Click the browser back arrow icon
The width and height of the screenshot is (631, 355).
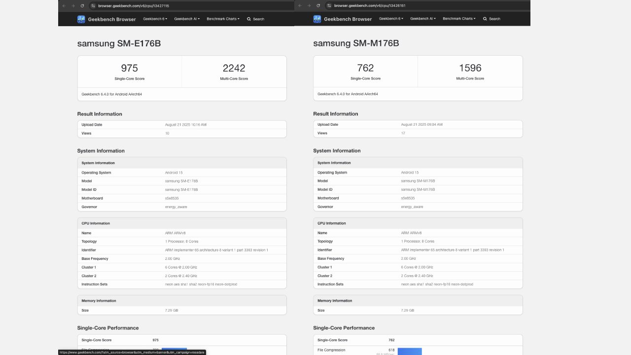click(64, 6)
